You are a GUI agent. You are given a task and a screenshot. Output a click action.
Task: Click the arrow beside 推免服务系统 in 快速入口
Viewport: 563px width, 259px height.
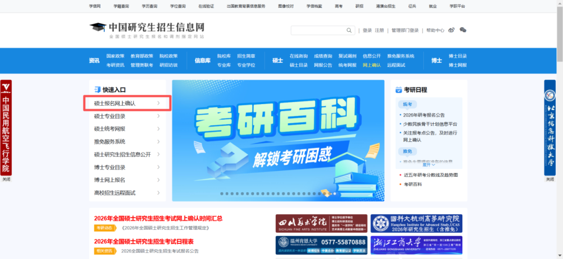(x=158, y=141)
